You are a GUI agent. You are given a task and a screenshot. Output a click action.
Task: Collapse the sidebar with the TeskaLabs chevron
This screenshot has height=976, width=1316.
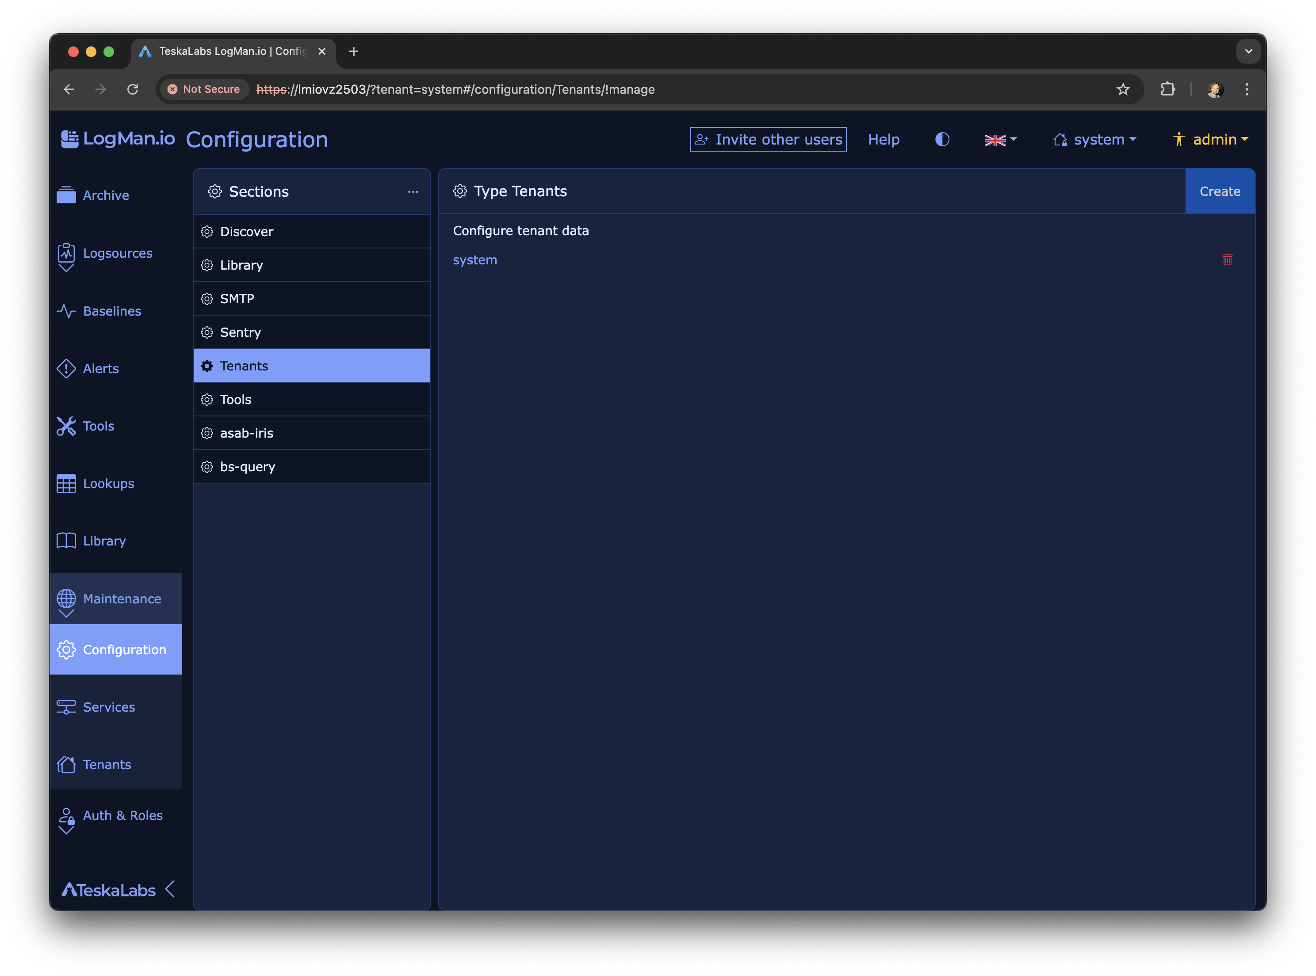click(171, 889)
